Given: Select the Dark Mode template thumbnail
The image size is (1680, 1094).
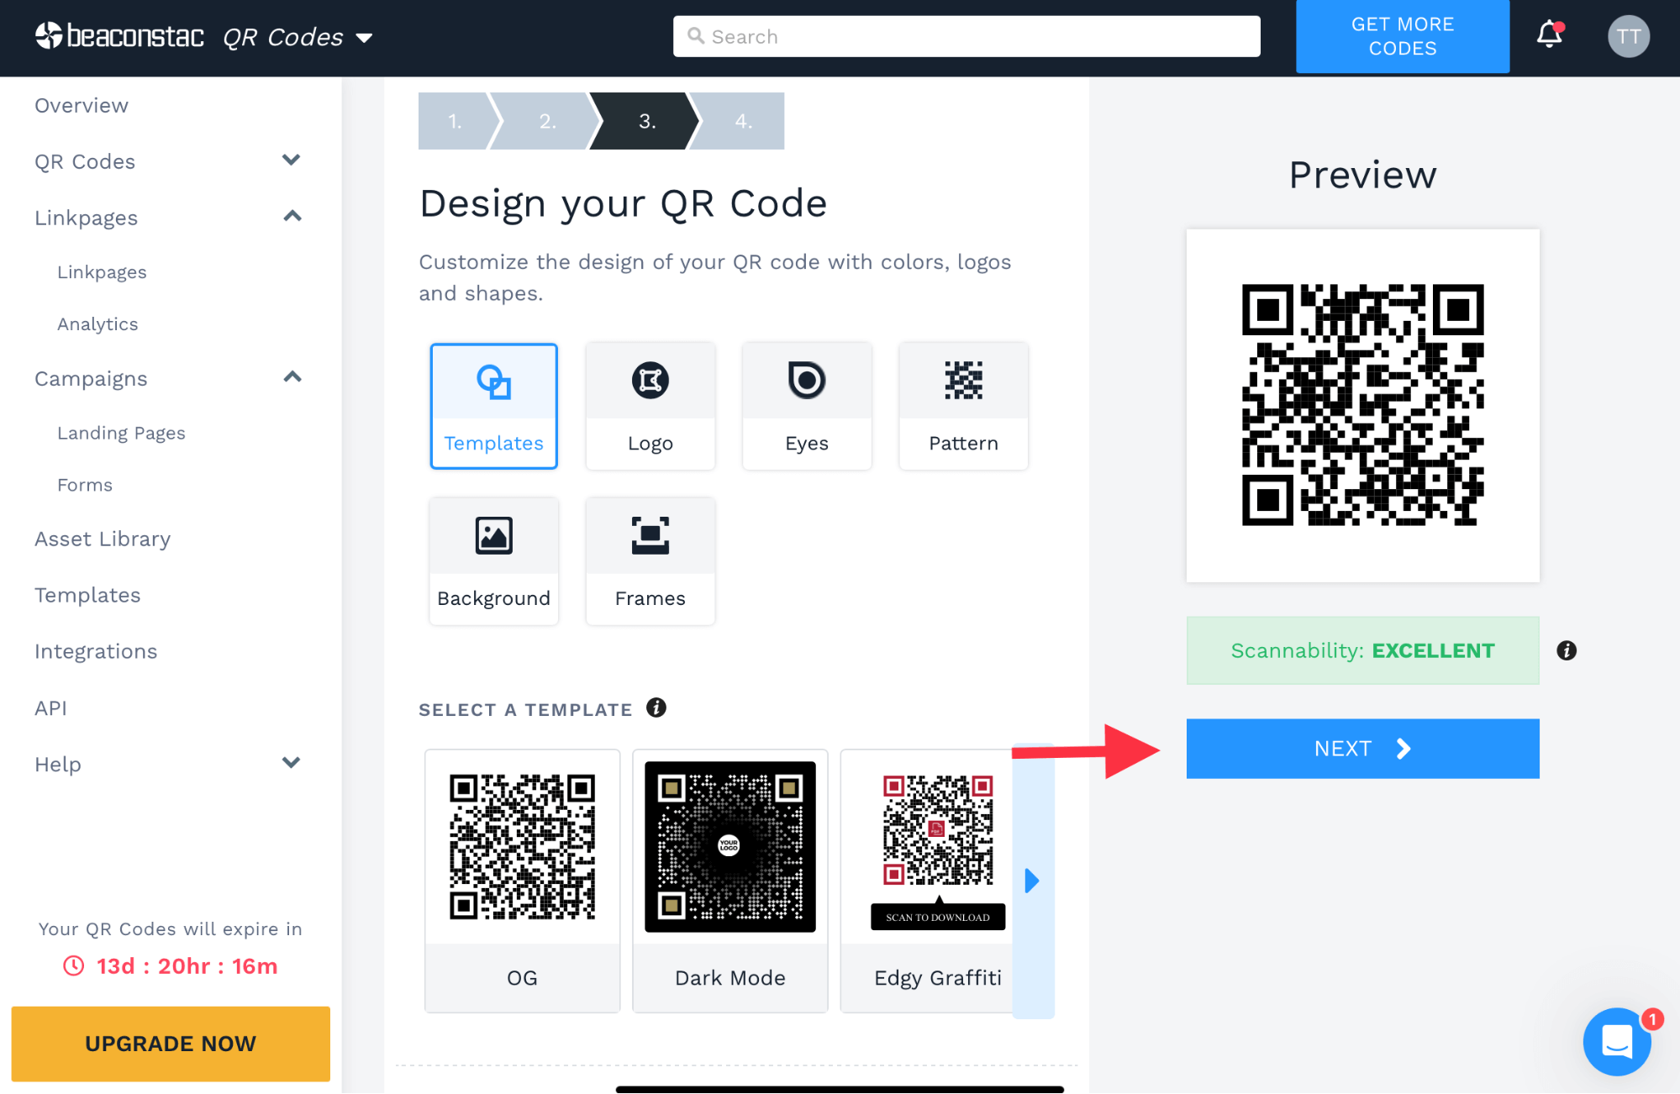Looking at the screenshot, I should (x=729, y=845).
